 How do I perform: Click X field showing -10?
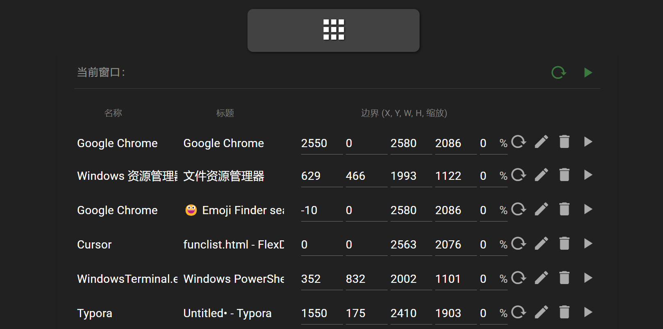click(x=321, y=210)
